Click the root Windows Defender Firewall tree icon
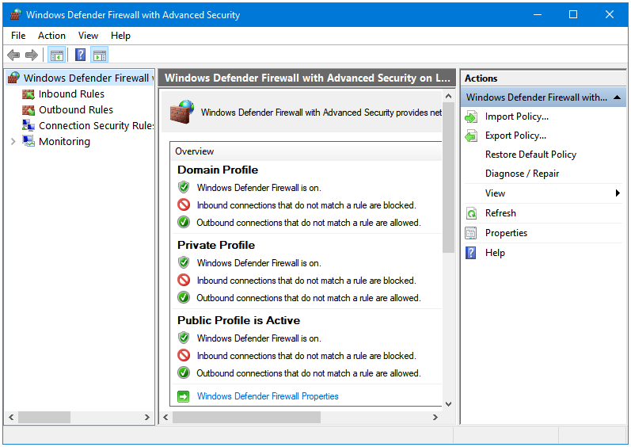Viewport: 631px width, 447px height. tap(13, 78)
